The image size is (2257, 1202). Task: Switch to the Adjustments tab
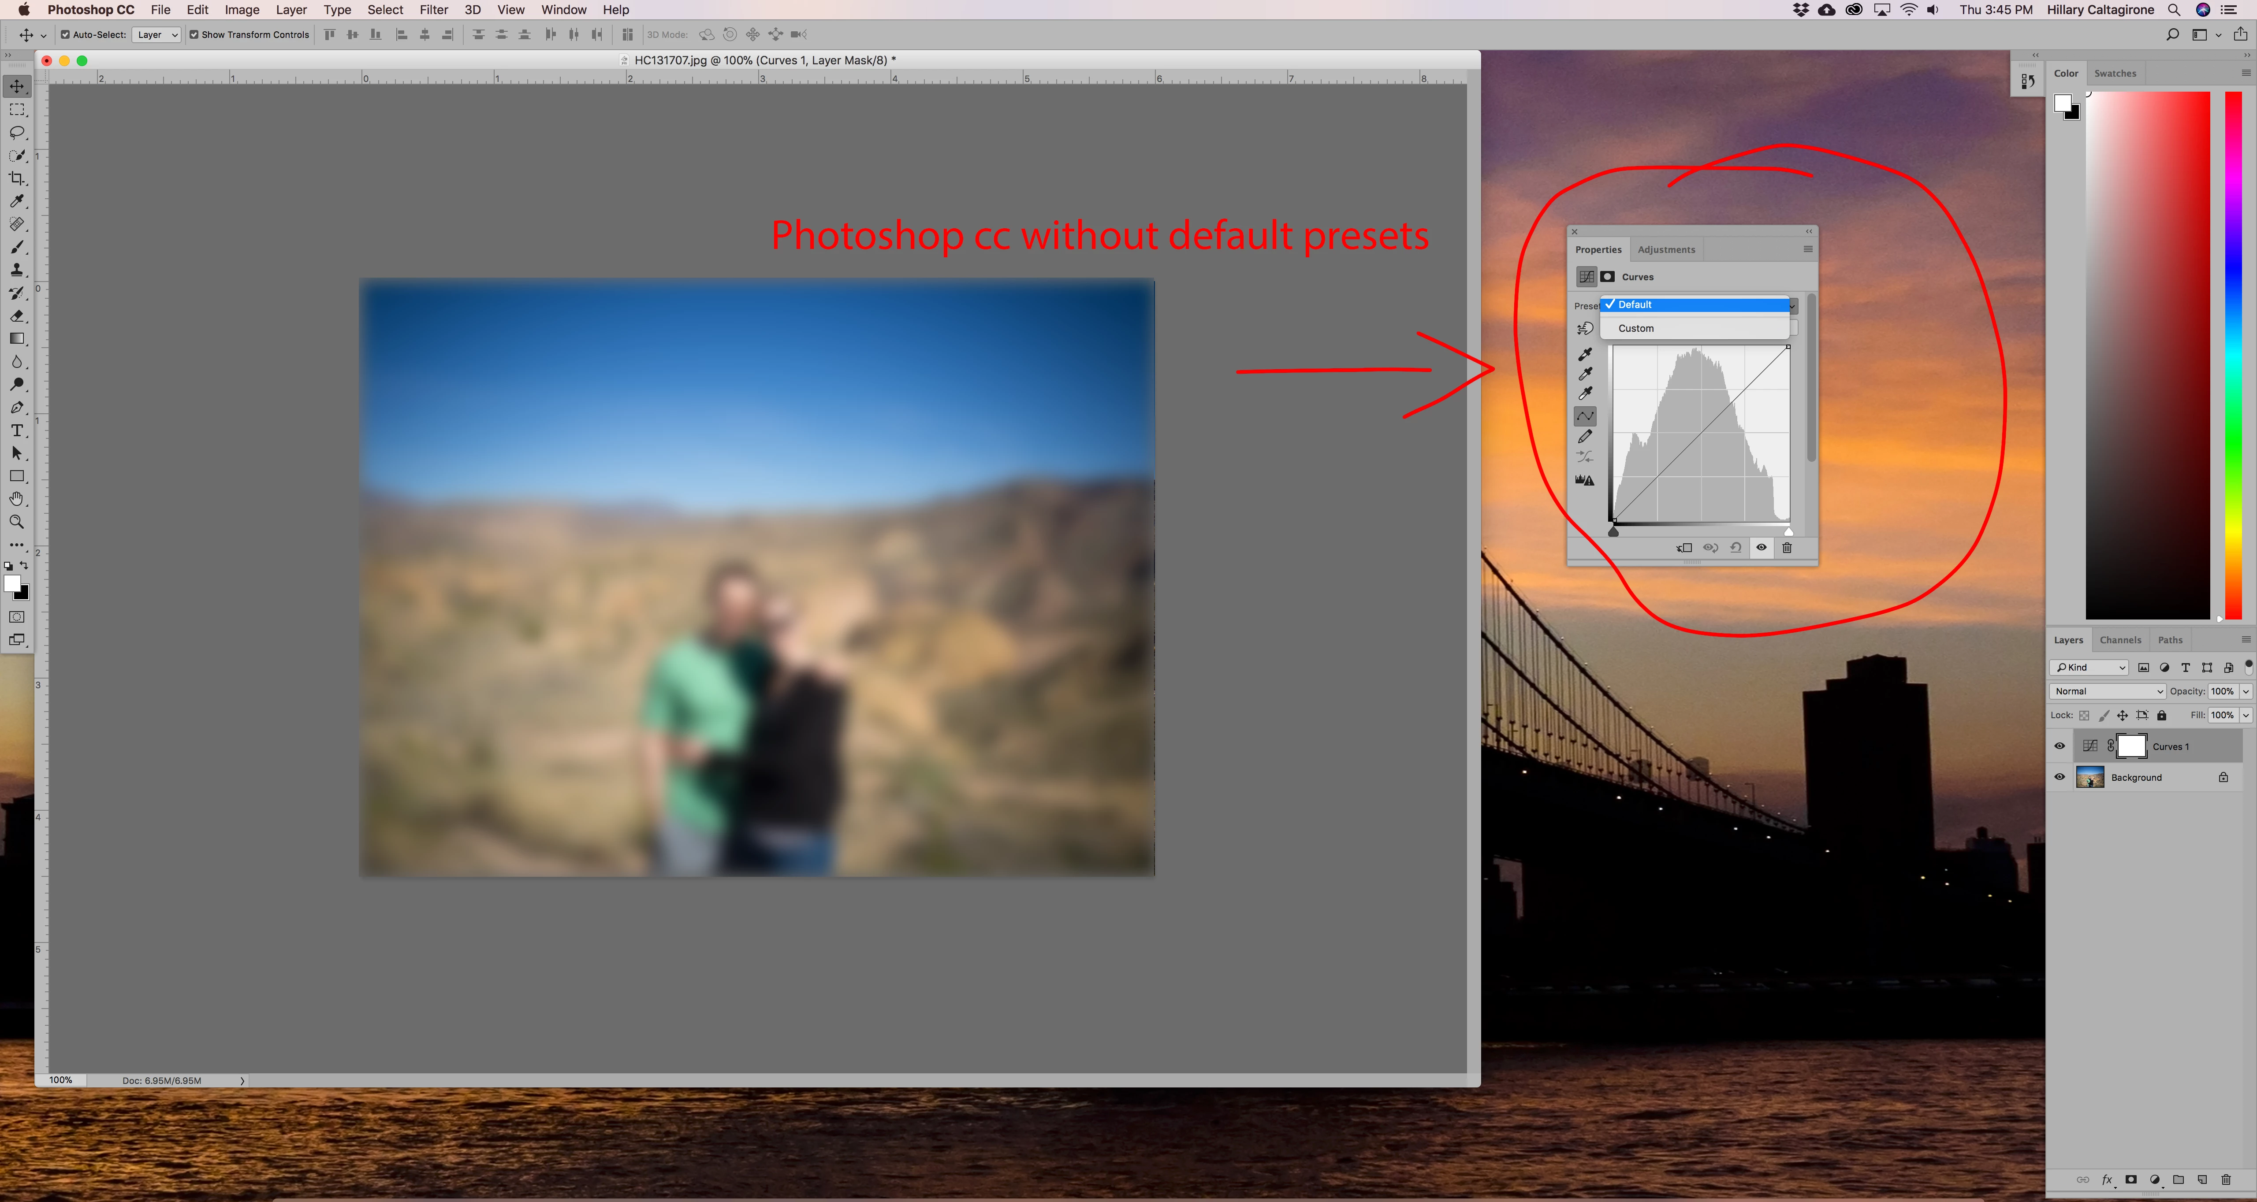(x=1665, y=249)
